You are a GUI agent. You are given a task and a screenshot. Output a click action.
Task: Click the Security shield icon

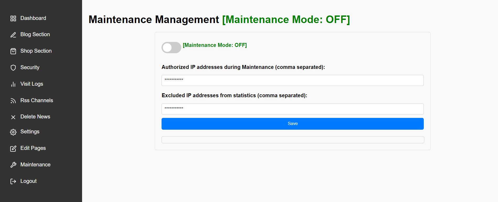click(x=13, y=68)
